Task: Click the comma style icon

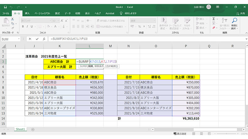Action: pos(144,27)
